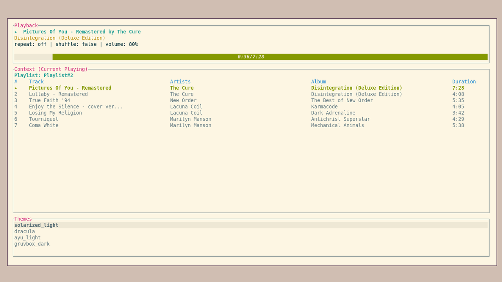The image size is (502, 282).
Task: Select track True Faith '94
Action: (x=50, y=101)
